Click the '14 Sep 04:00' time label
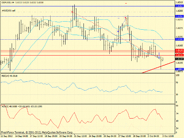 click(22, 136)
